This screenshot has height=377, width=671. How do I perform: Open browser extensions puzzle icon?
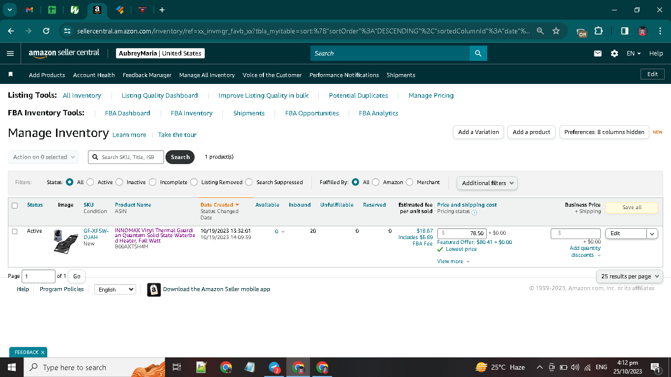coord(598,31)
